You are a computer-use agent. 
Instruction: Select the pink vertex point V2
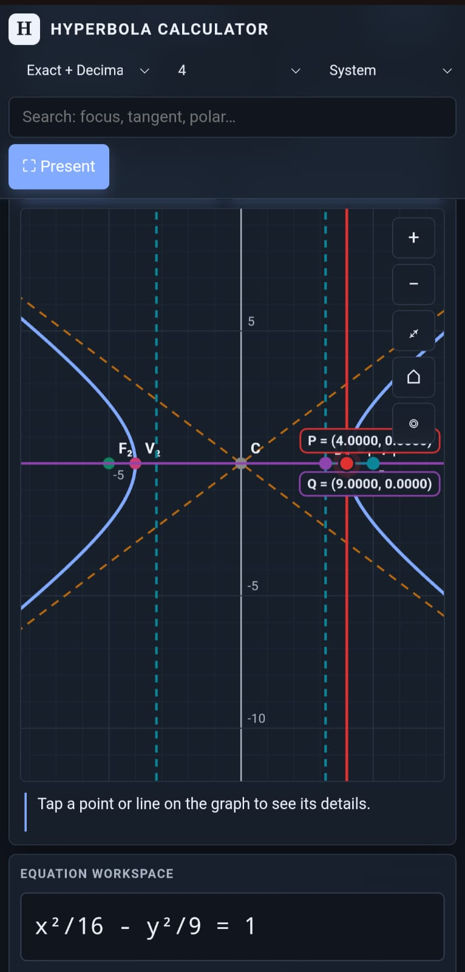pyautogui.click(x=135, y=463)
